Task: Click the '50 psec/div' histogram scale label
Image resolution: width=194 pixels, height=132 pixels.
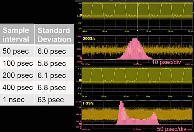Action: coord(172,129)
